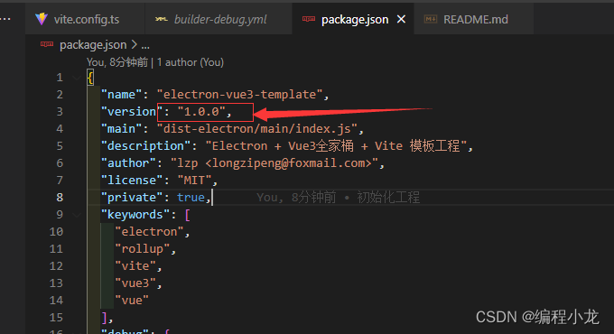The width and height of the screenshot is (614, 334).
Task: Click the npm icon in the breadcrumb
Action: click(x=47, y=44)
